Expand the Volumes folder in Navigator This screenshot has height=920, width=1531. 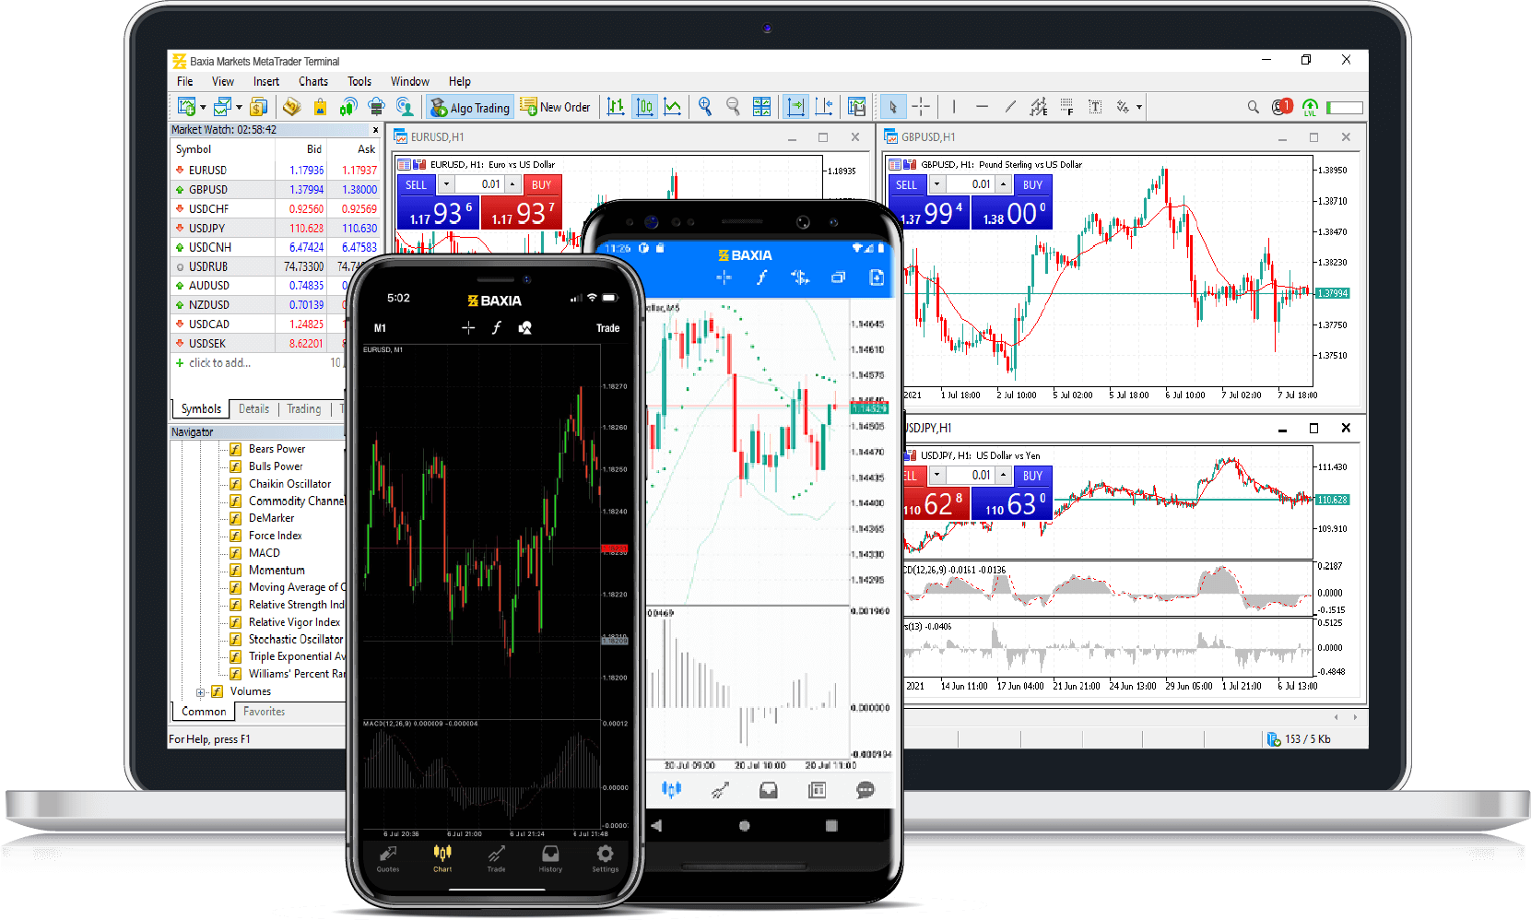click(x=200, y=691)
